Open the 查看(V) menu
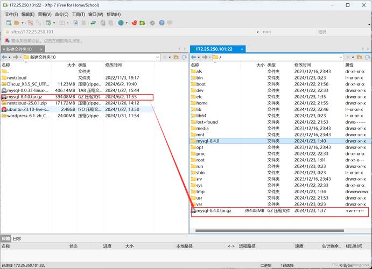This screenshot has width=372, height=269. 45,14
